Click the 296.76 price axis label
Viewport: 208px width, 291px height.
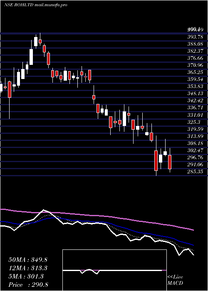(x=195, y=158)
